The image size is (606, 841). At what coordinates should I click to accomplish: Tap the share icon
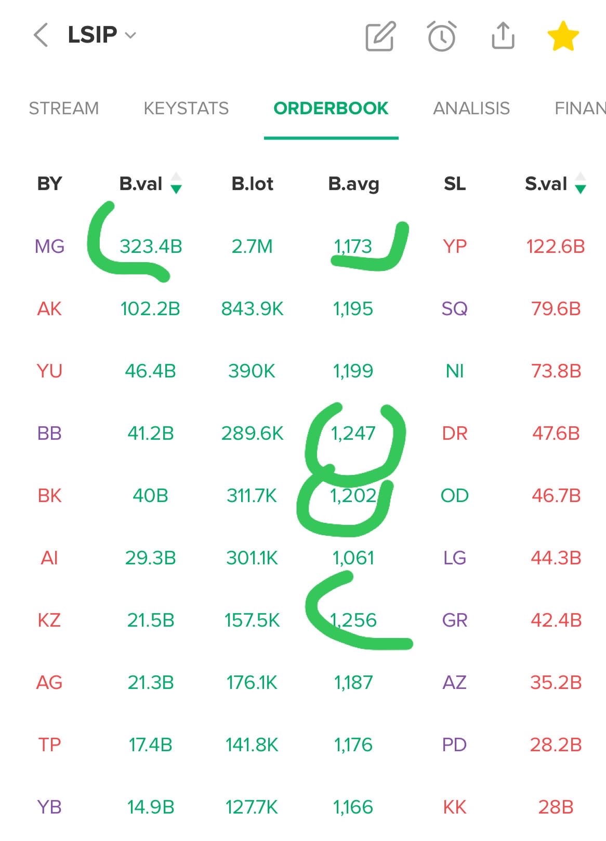coord(503,35)
